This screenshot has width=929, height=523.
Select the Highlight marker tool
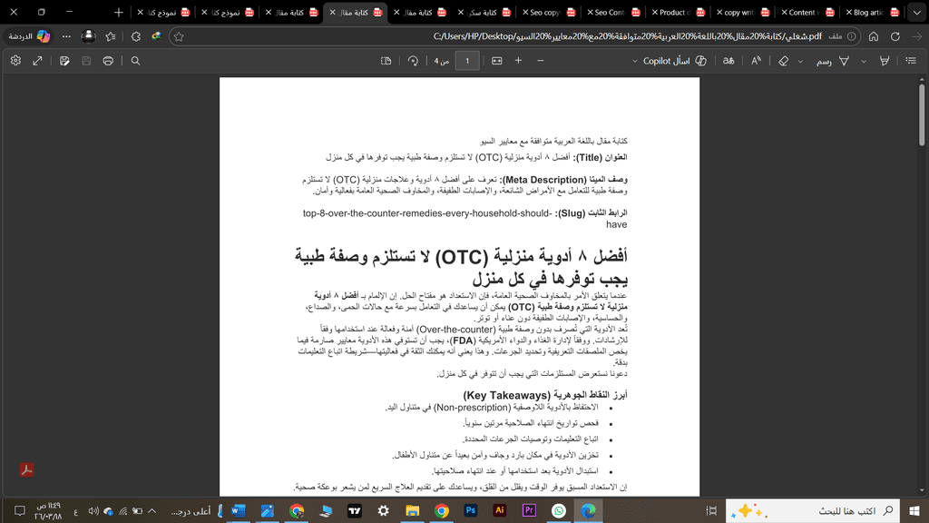point(884,61)
